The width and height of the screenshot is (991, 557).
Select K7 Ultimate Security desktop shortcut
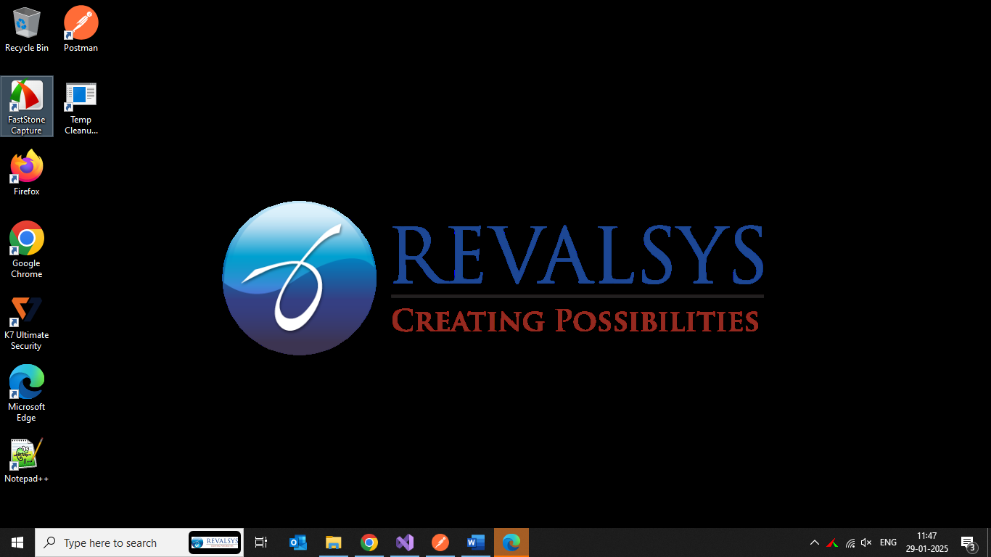pos(27,320)
